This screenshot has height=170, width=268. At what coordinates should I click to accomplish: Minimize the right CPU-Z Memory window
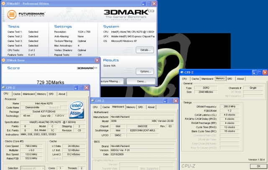tap(254, 72)
